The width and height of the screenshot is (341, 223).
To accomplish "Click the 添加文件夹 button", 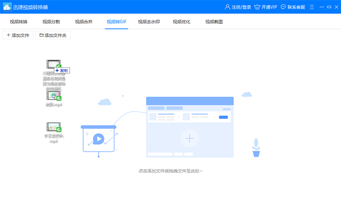I will [x=53, y=36].
